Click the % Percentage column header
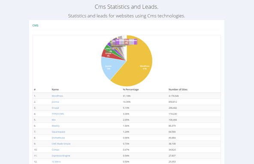This screenshot has width=254, height=164. click(x=131, y=89)
